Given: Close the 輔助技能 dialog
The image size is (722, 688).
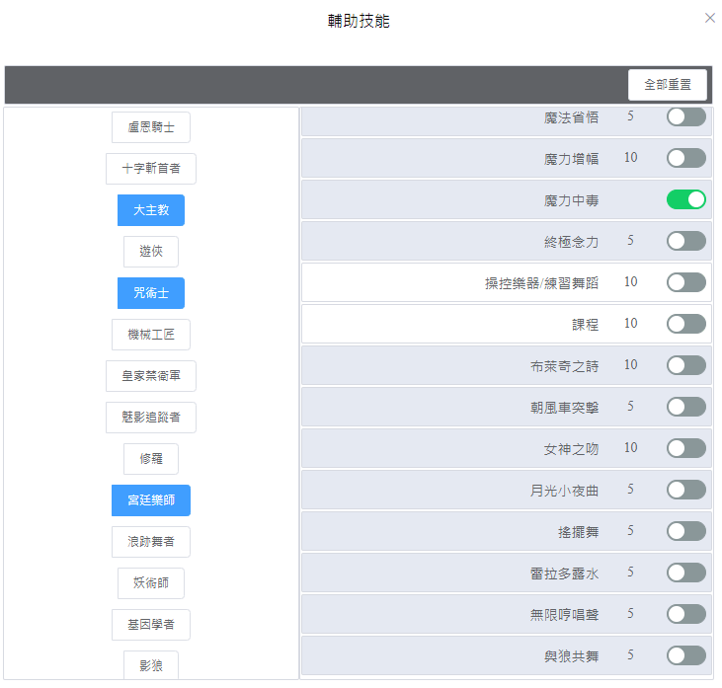Looking at the screenshot, I should click(709, 18).
